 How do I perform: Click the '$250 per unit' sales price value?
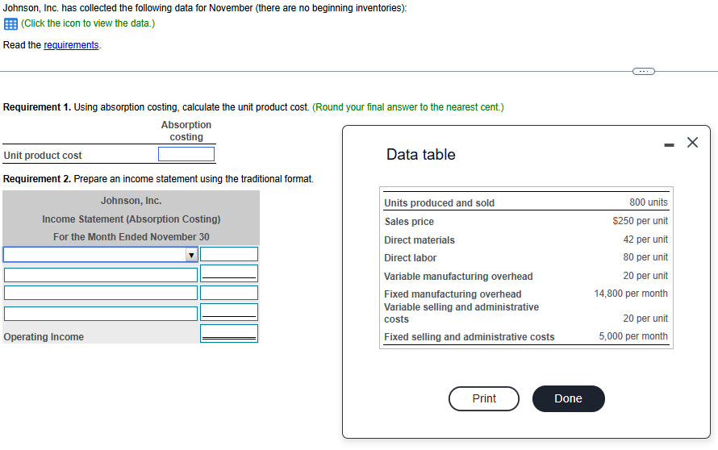[x=641, y=221]
